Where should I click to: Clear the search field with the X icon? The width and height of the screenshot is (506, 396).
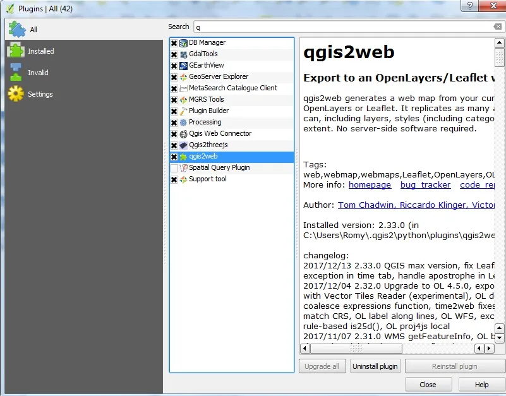click(498, 27)
